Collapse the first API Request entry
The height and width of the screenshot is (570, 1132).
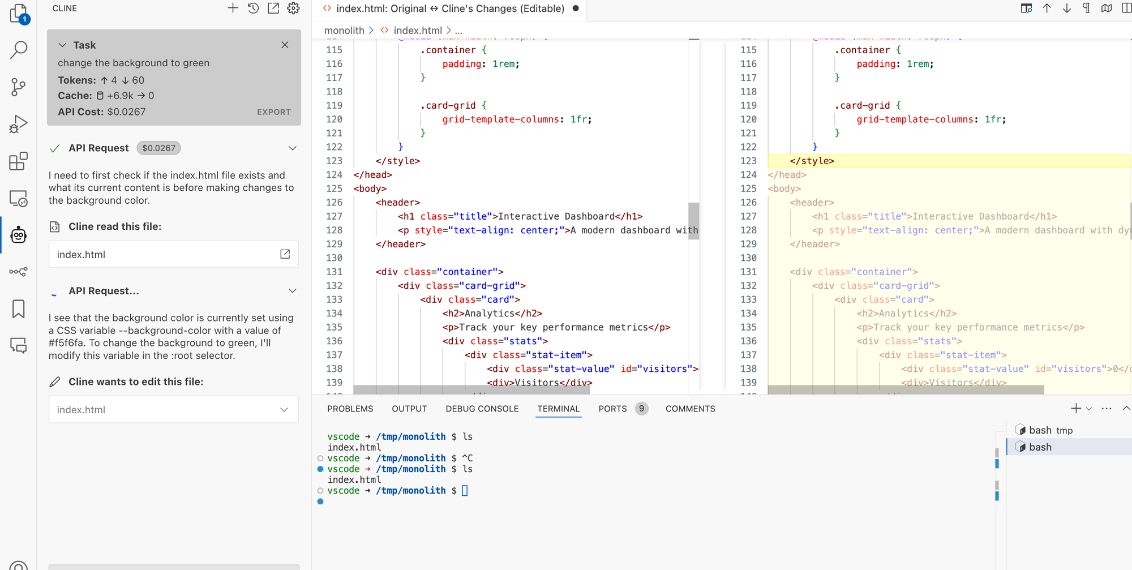pos(292,148)
